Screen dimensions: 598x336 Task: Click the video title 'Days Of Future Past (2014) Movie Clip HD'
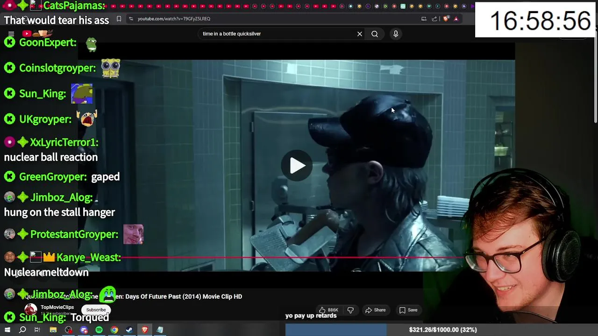184,296
